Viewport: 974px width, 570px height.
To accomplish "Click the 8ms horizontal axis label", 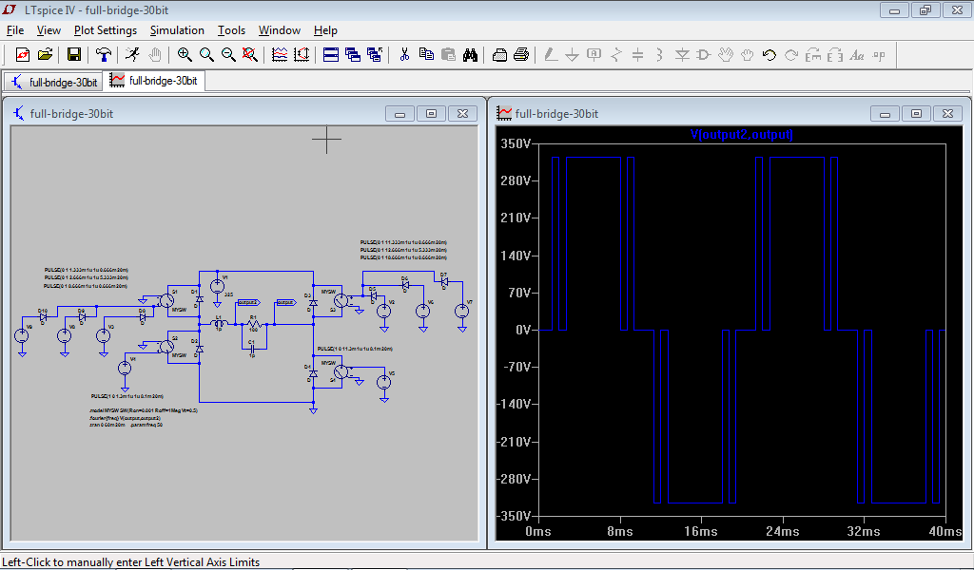I will pyautogui.click(x=619, y=532).
